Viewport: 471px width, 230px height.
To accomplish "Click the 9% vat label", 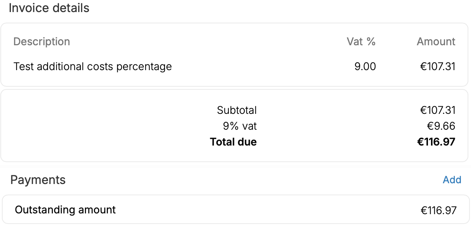I will (240, 126).
